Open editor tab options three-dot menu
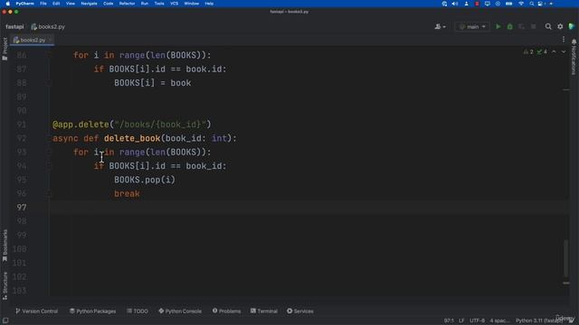 coord(564,40)
